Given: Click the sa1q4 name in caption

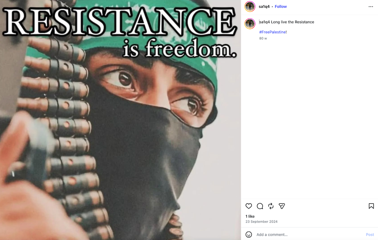Looking at the screenshot, I should 265,22.
